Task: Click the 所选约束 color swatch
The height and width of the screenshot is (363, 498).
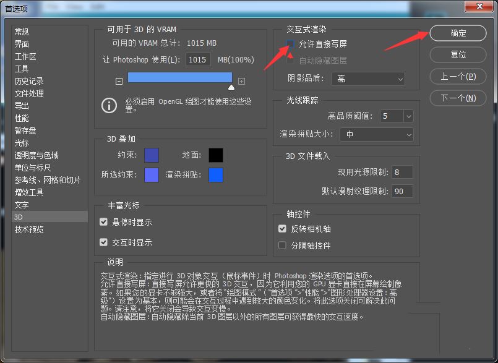Action: (x=152, y=175)
